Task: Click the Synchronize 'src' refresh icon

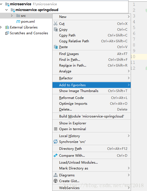Action: point(56,142)
